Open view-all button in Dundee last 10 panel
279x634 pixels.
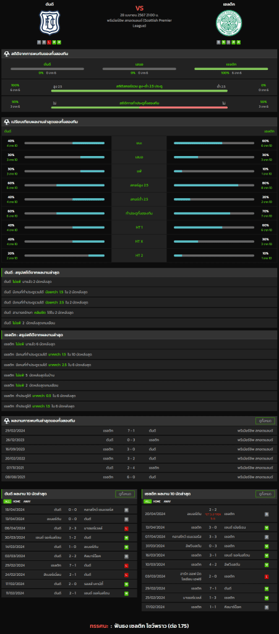point(125,494)
